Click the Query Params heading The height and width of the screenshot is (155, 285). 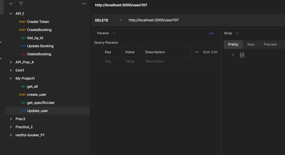pos(106,43)
